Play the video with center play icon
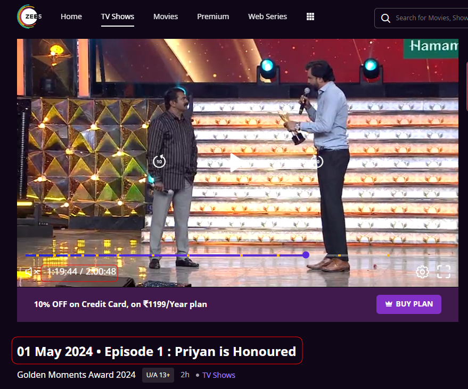The image size is (468, 389). tap(235, 163)
